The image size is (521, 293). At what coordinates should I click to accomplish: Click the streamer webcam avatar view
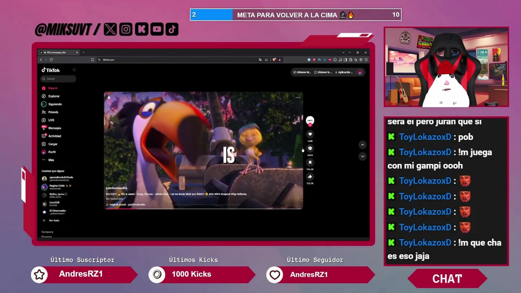point(447,67)
